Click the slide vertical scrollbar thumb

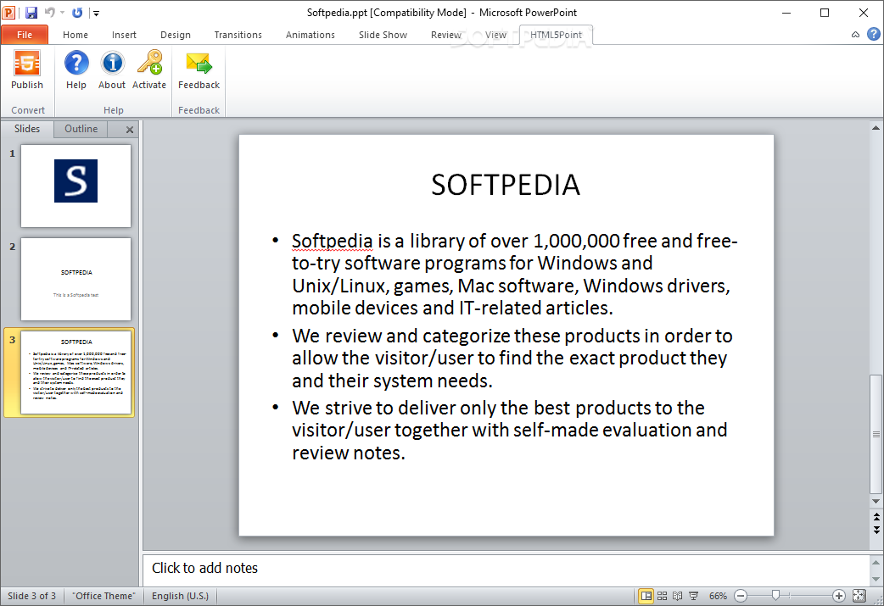click(x=876, y=434)
